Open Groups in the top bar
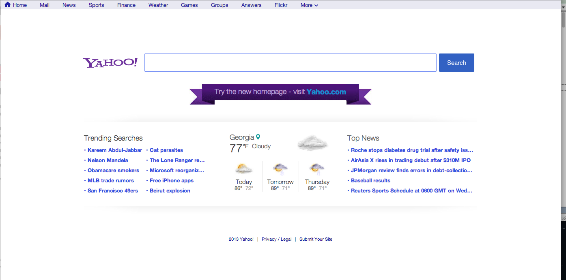The height and width of the screenshot is (280, 566). [220, 5]
